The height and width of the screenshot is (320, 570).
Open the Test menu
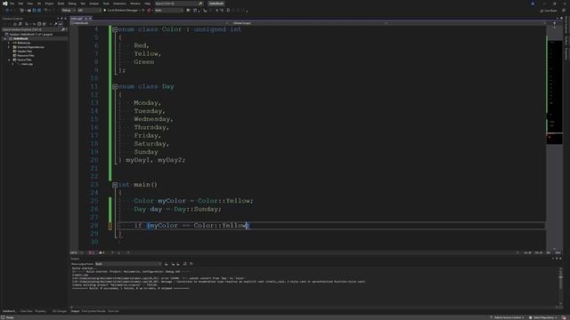click(x=83, y=4)
